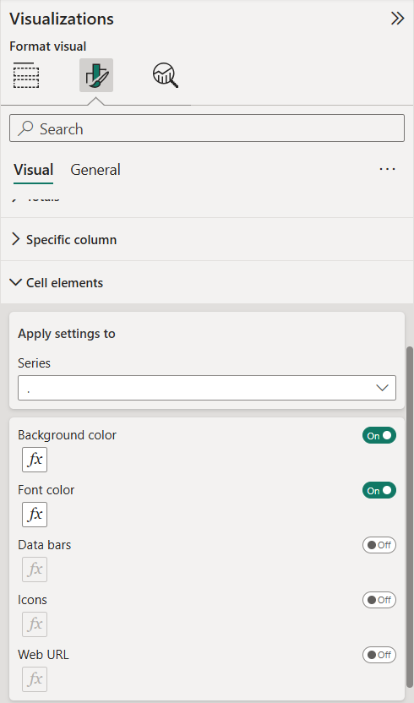This screenshot has height=703, width=414.
Task: Open the Series dropdown
Action: pyautogui.click(x=207, y=388)
